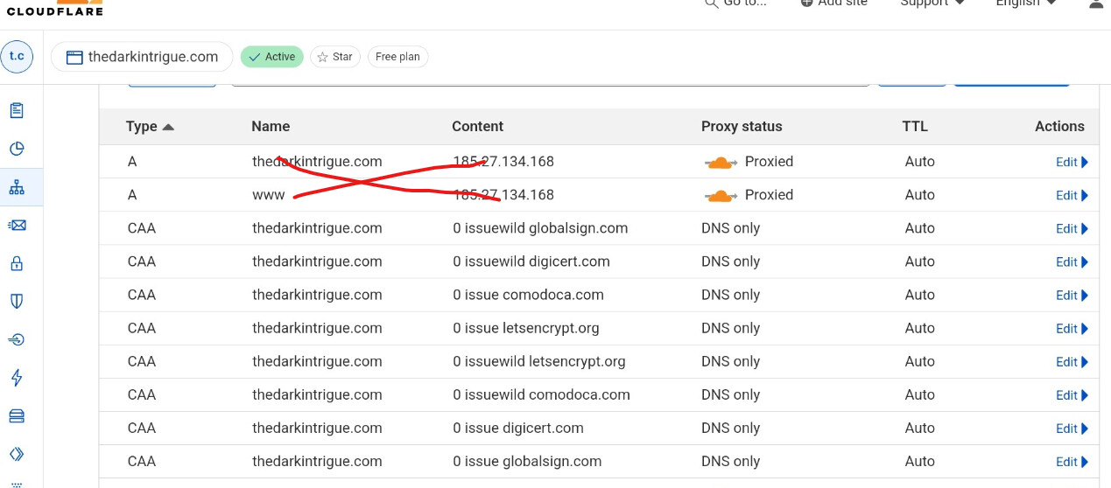Sort records by the Type column header
This screenshot has height=488, width=1111.
(150, 126)
